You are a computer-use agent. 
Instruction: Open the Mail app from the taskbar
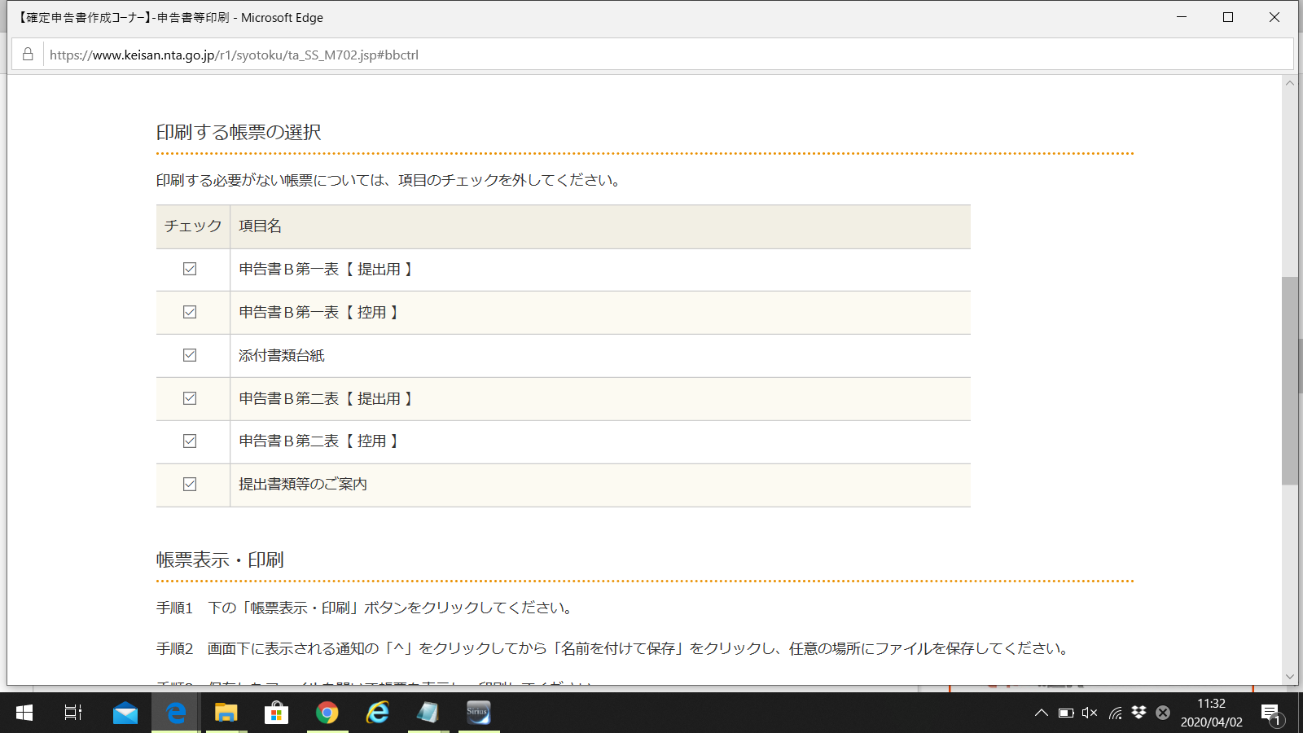125,713
